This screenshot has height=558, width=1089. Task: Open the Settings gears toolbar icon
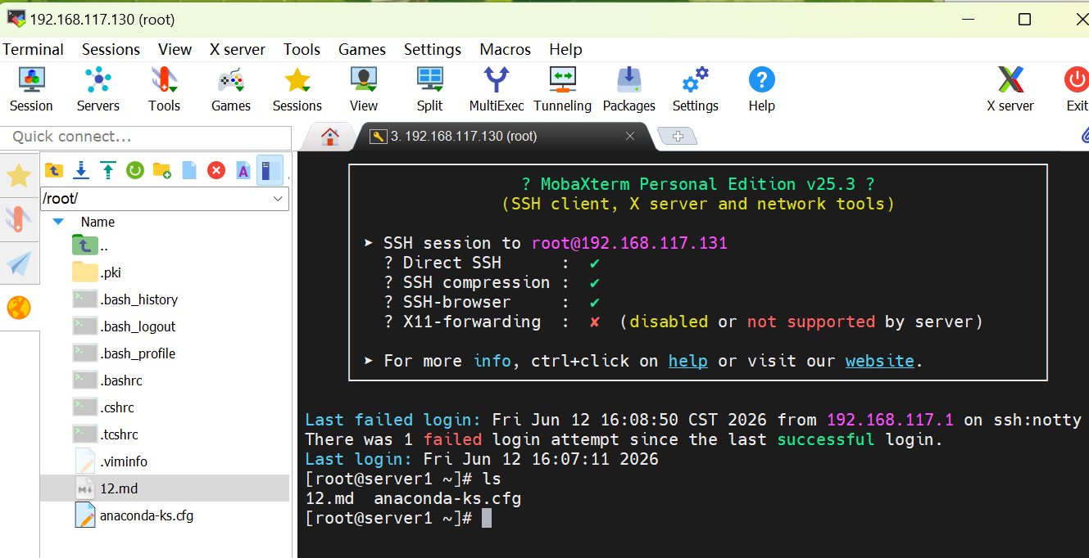(x=695, y=89)
